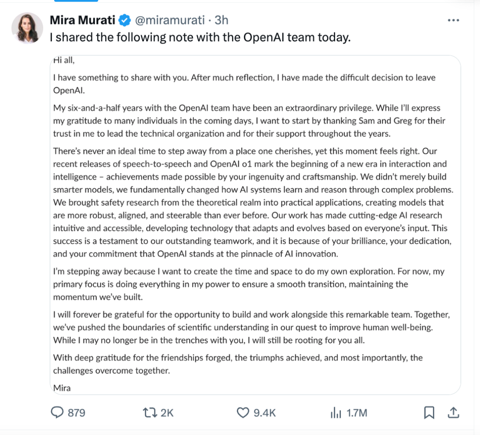480x435 pixels.
Task: Click the Mira Murati display name
Action: (83, 20)
